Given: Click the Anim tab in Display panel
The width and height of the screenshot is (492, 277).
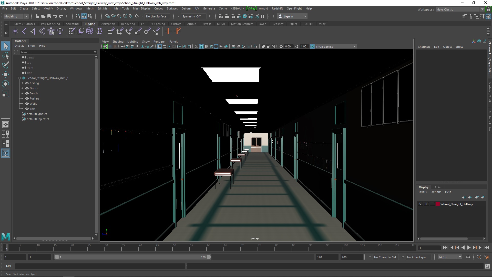Looking at the screenshot, I should (x=438, y=187).
